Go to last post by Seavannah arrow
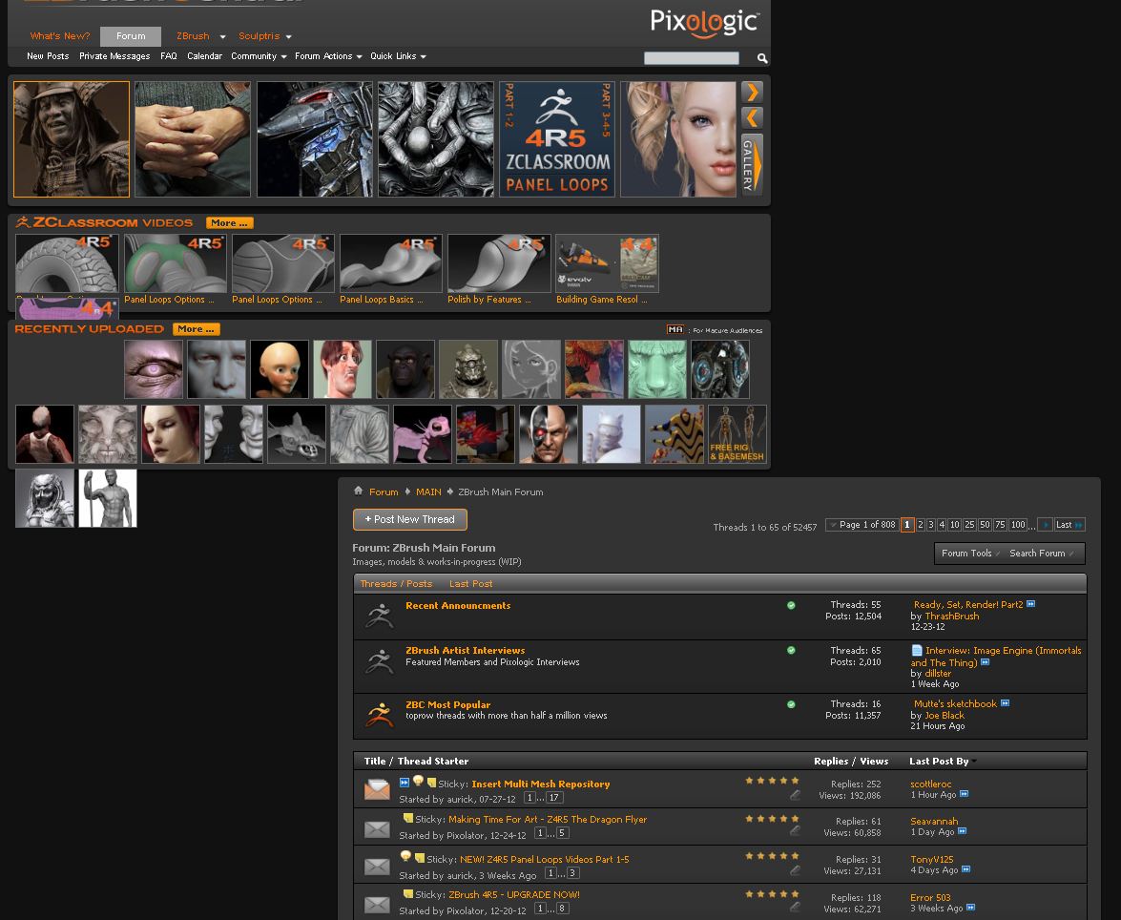 coord(962,831)
